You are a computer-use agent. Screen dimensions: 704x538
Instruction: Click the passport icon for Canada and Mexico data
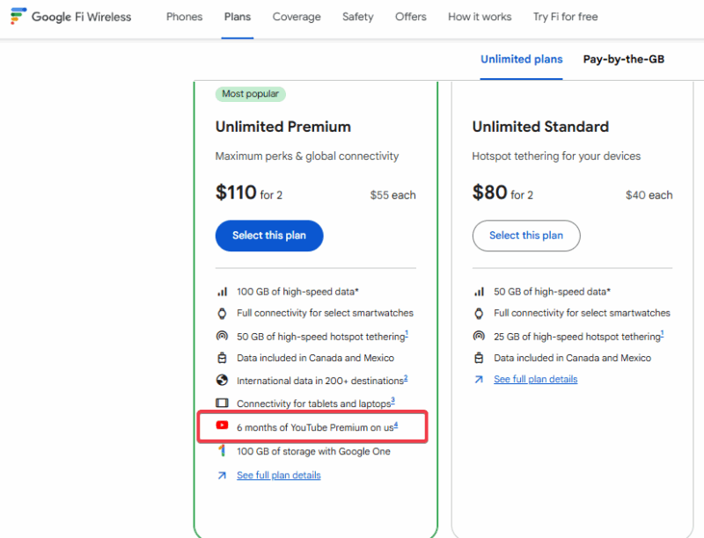pyautogui.click(x=223, y=358)
